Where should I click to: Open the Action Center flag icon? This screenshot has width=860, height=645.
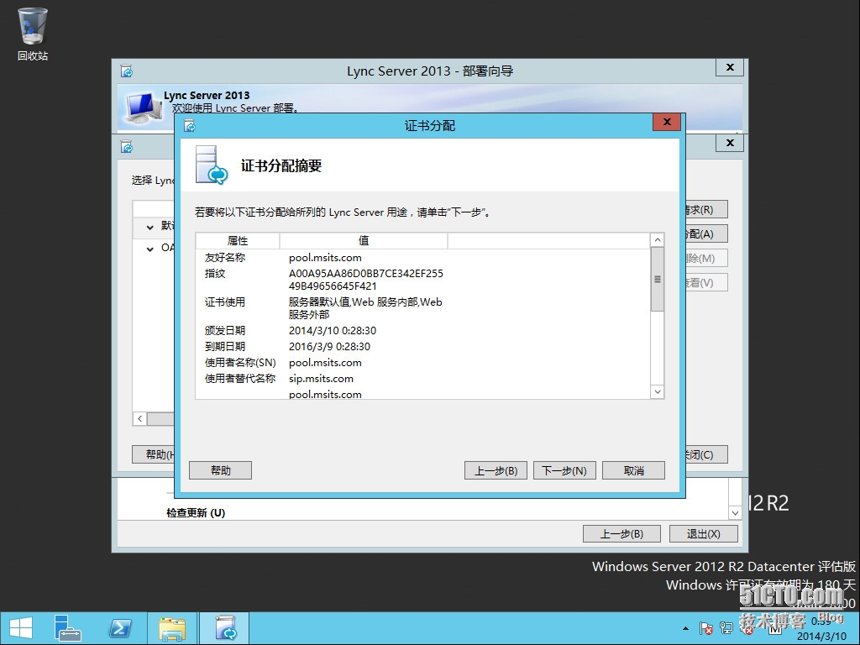tap(705, 628)
